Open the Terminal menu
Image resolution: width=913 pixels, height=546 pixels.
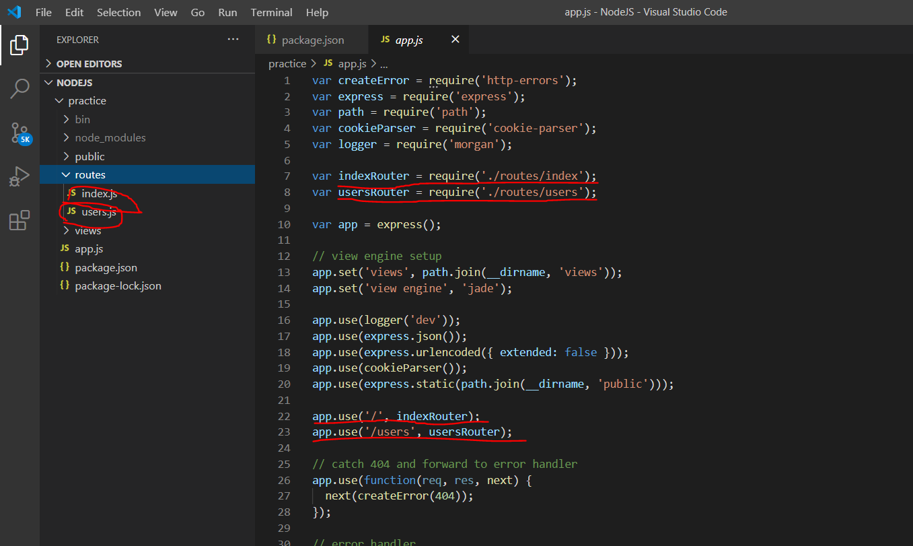coord(272,12)
